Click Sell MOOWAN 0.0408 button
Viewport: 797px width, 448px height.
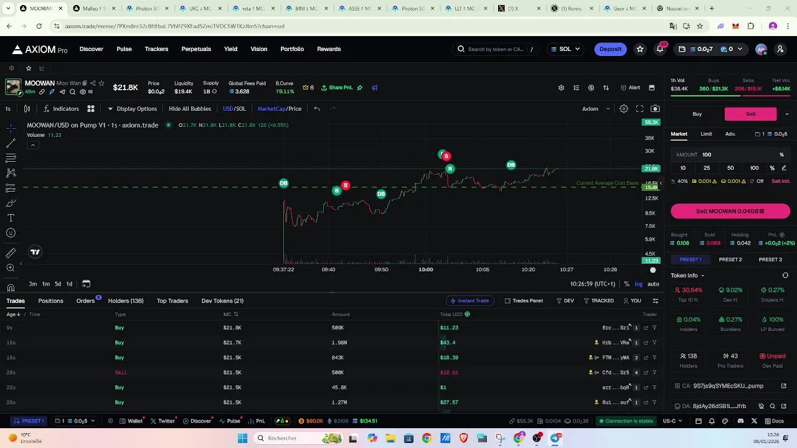coord(730,211)
